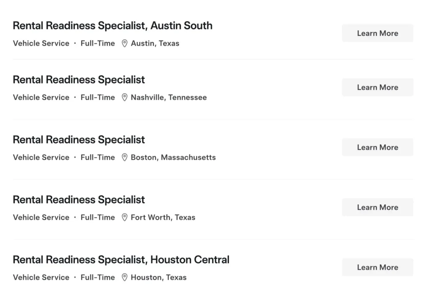Click the Boston, Massachusetts location text
The image size is (428, 300).
pos(173,157)
